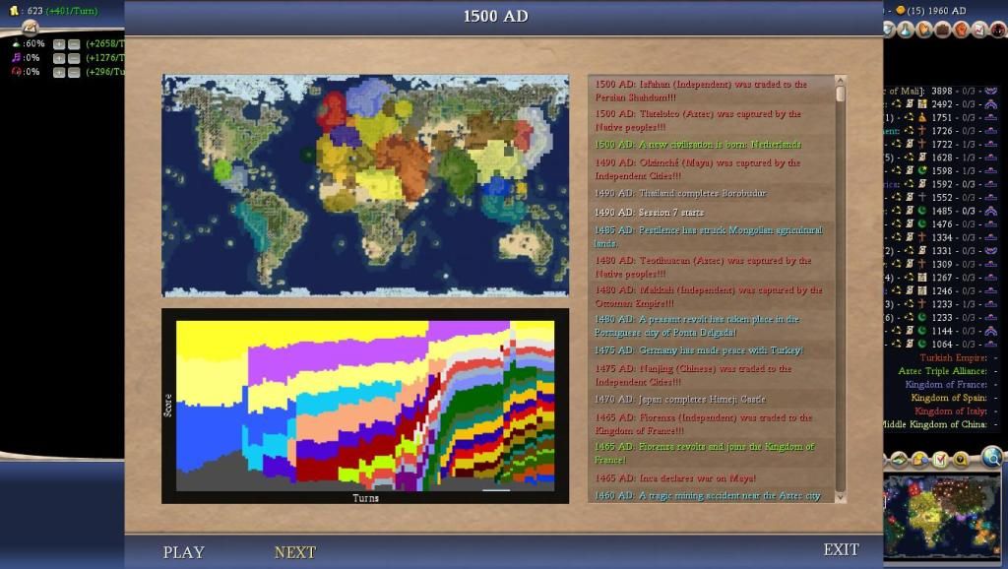Open the globe view magnifier icon
The width and height of the screenshot is (1008, 569).
pyautogui.click(x=992, y=457)
